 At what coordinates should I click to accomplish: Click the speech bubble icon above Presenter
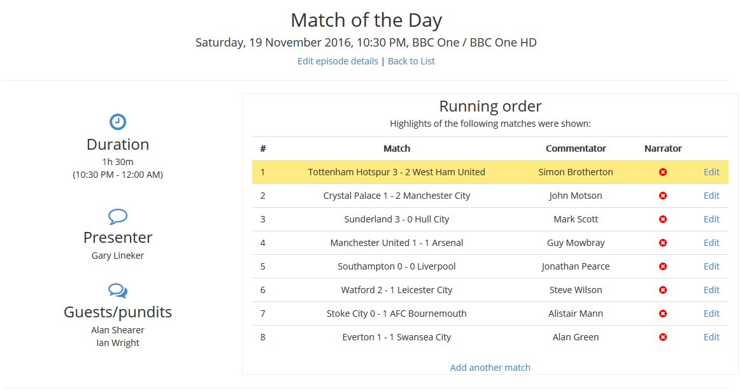point(118,216)
